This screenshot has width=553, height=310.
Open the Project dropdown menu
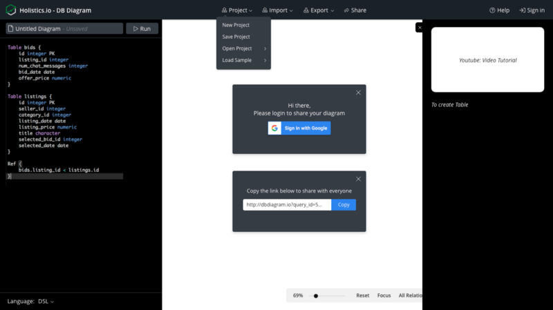point(237,10)
